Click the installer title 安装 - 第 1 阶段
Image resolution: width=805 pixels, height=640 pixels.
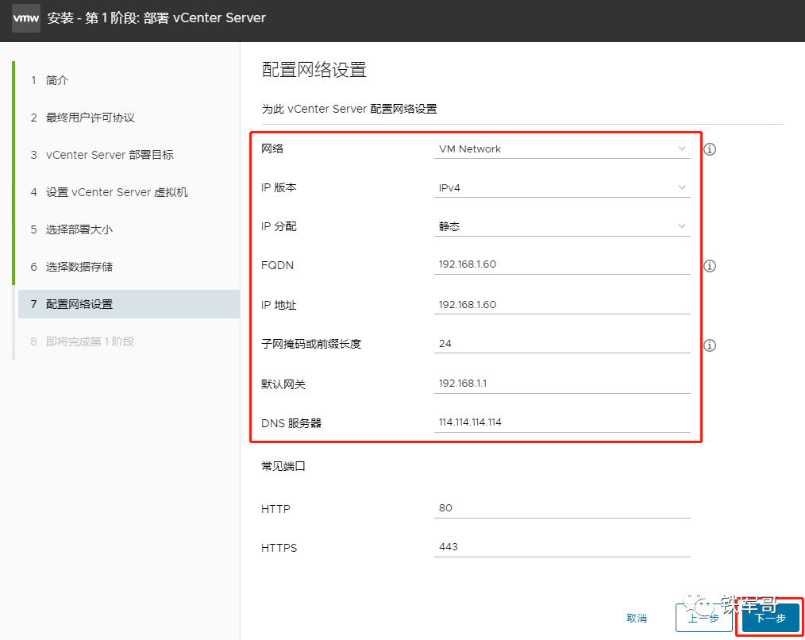(x=156, y=18)
